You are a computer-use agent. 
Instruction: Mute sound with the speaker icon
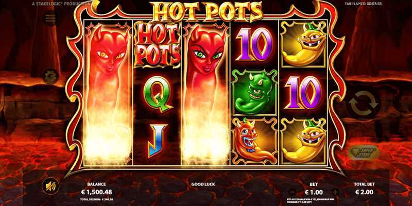click(x=50, y=186)
